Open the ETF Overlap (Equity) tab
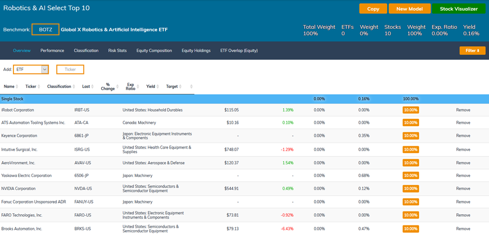The width and height of the screenshot is (489, 245). 239,50
